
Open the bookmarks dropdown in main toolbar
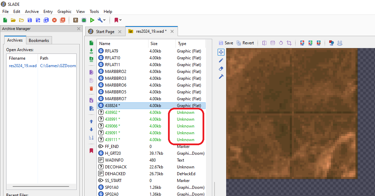coord(118,20)
